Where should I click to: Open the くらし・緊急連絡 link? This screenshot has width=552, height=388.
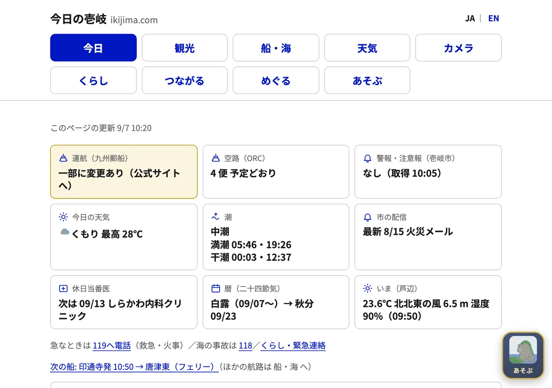point(293,345)
